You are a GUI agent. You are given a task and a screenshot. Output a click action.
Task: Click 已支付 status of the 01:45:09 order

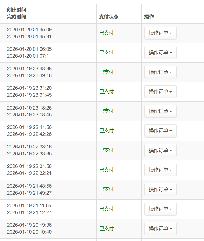pos(106,33)
